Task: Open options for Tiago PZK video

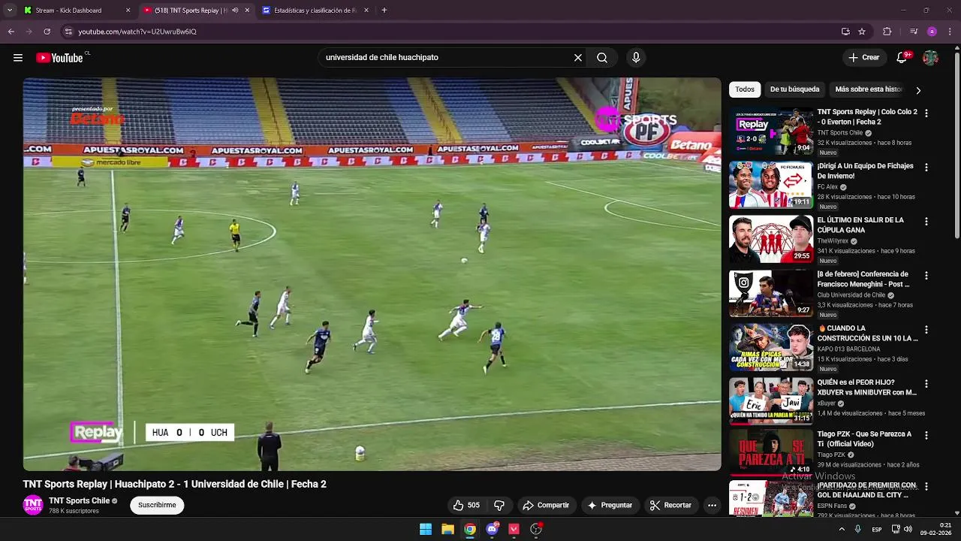Action: 926,435
